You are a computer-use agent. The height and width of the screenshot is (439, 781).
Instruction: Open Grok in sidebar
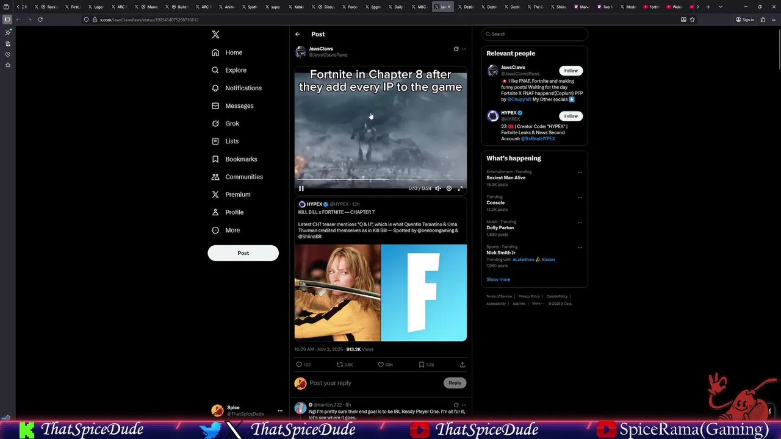point(225,123)
